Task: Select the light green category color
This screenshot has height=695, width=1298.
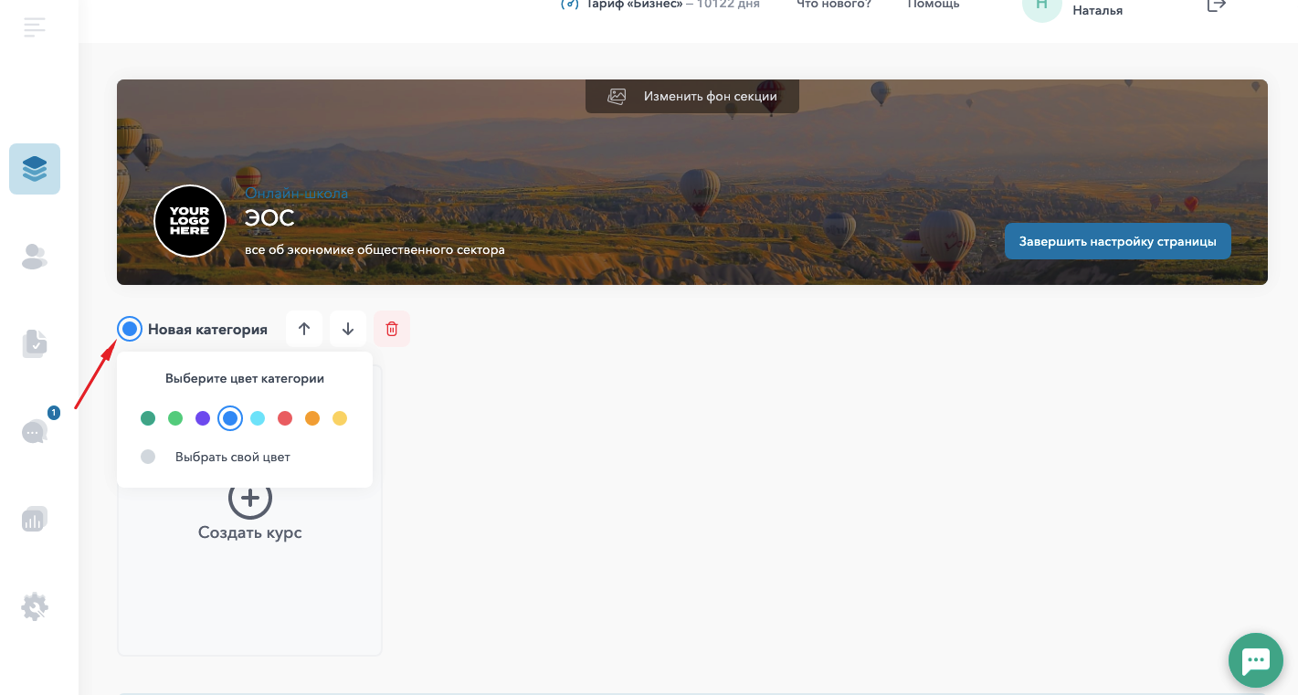Action: pyautogui.click(x=175, y=418)
